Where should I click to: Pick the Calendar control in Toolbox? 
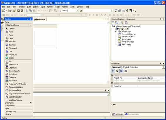[18, 77]
